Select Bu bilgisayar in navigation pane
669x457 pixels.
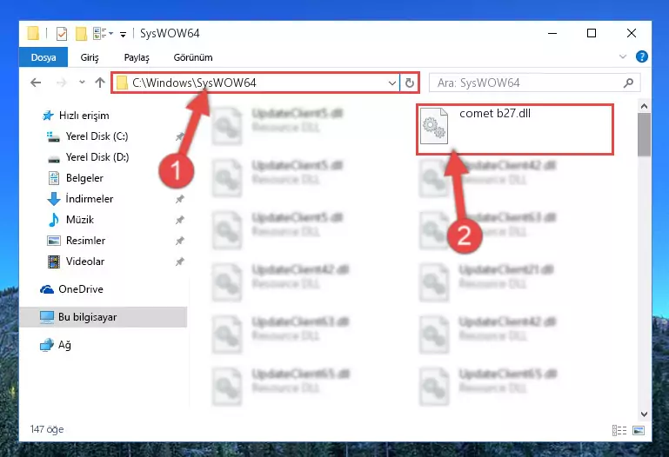(104, 317)
